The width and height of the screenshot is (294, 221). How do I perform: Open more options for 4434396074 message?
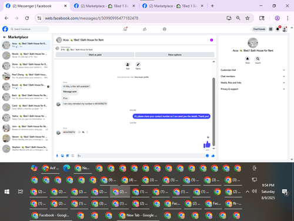click(x=87, y=132)
